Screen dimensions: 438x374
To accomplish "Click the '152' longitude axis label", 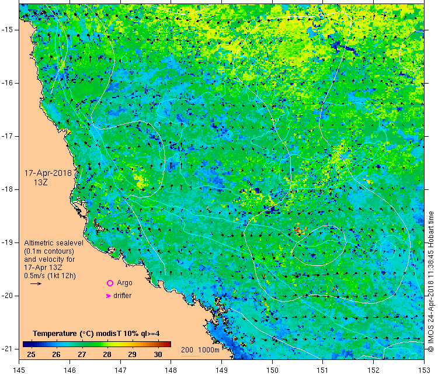I will 374,370.
